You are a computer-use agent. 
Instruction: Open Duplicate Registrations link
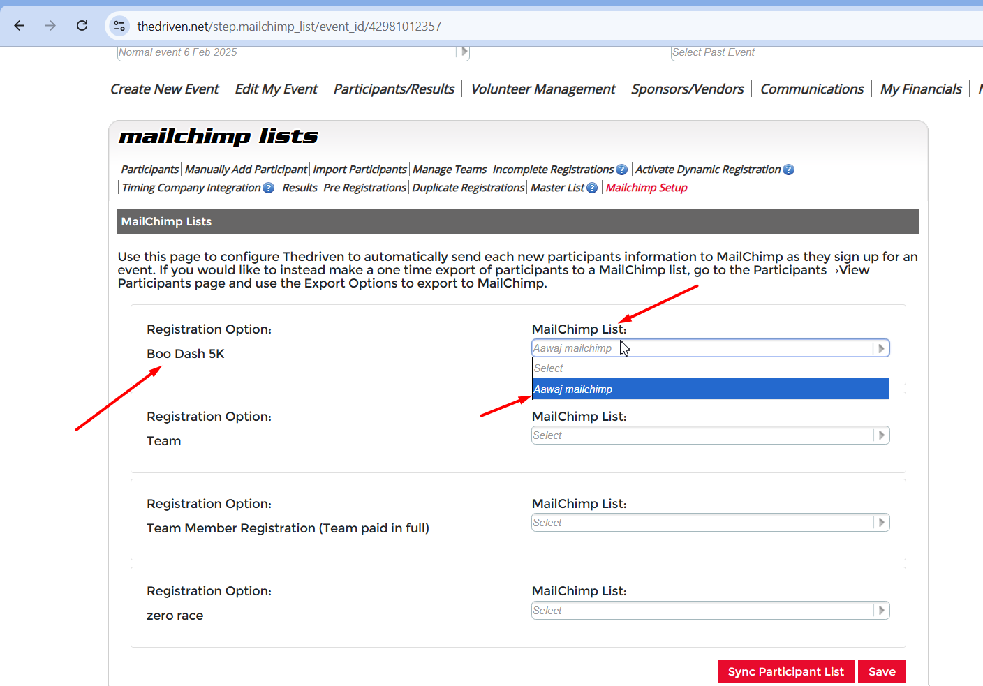pos(468,188)
